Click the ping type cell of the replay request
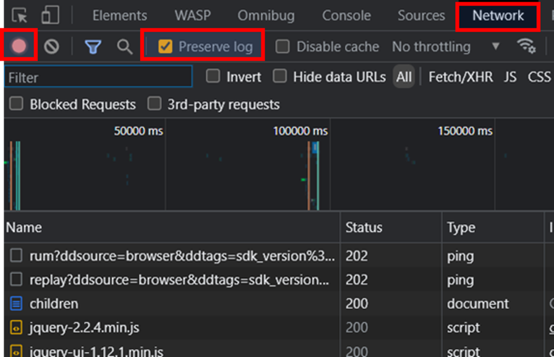This screenshot has height=357, width=554. click(461, 280)
